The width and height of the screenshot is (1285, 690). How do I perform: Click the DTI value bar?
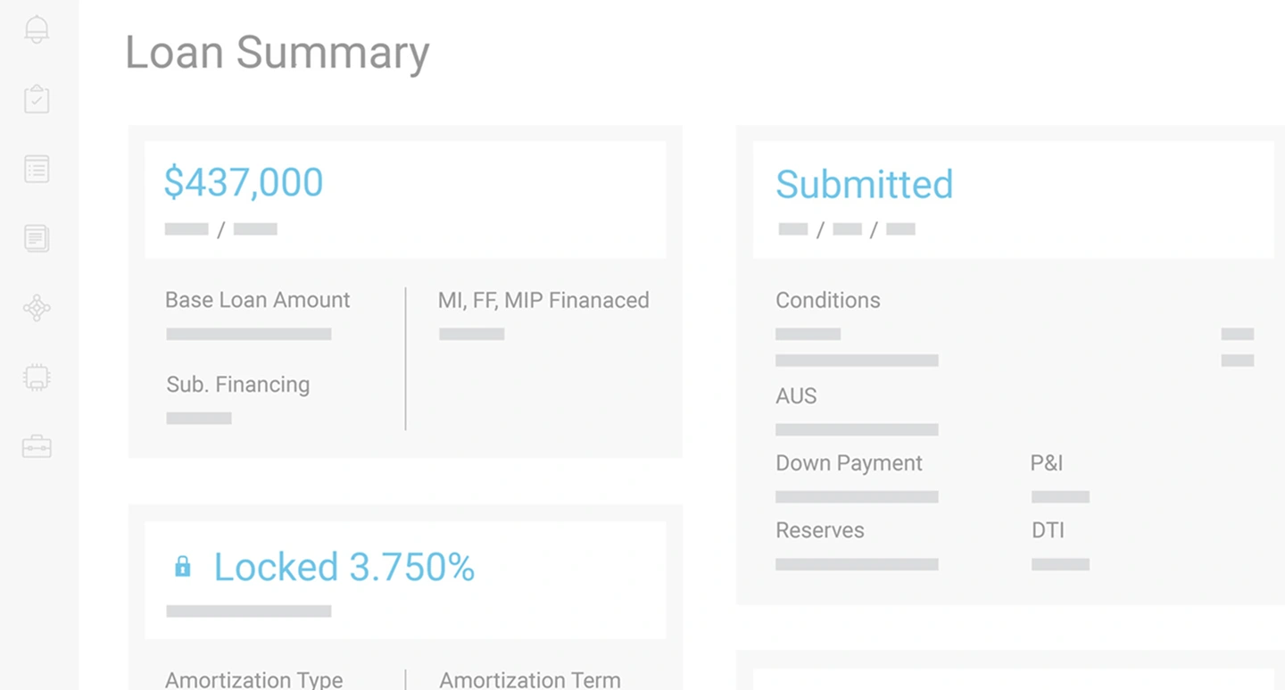tap(1060, 564)
